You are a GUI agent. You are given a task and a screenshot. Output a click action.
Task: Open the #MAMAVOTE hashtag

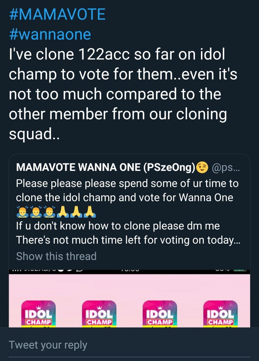(x=57, y=15)
